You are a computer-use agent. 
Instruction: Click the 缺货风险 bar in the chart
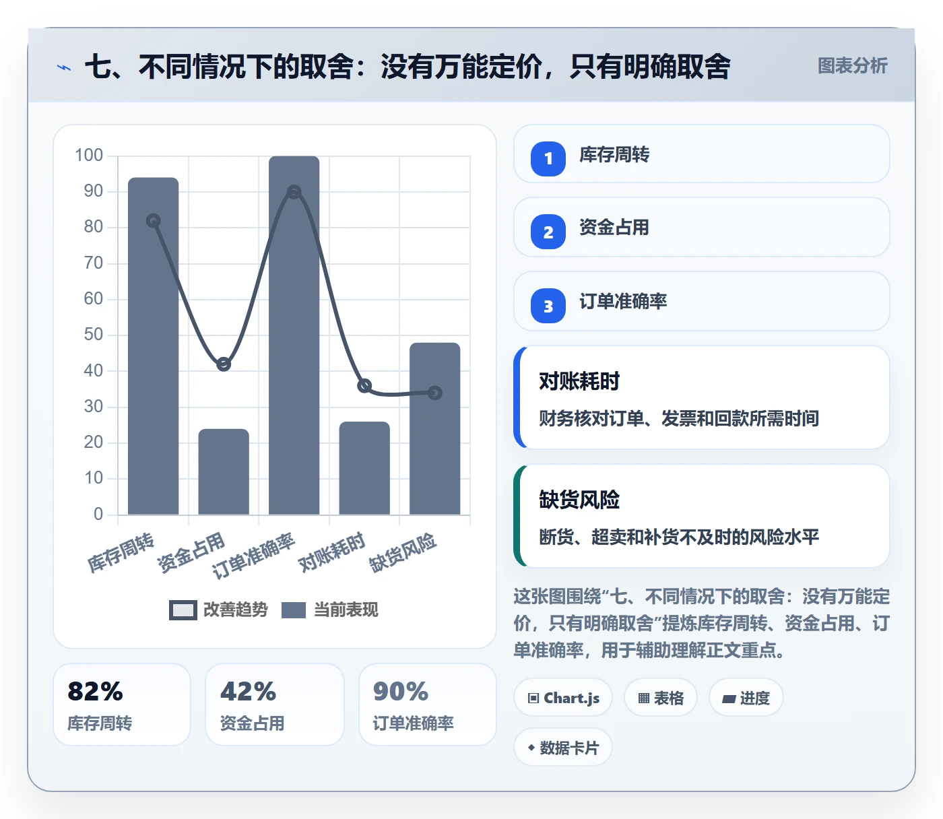[x=435, y=429]
